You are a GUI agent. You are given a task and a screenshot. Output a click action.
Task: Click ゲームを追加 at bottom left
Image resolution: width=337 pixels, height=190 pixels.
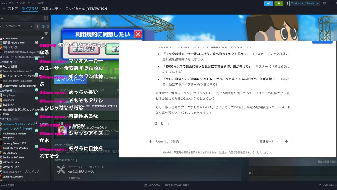coord(8,186)
